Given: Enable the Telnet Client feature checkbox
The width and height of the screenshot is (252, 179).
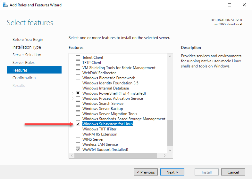Looking at the screenshot, I should coord(78,57).
